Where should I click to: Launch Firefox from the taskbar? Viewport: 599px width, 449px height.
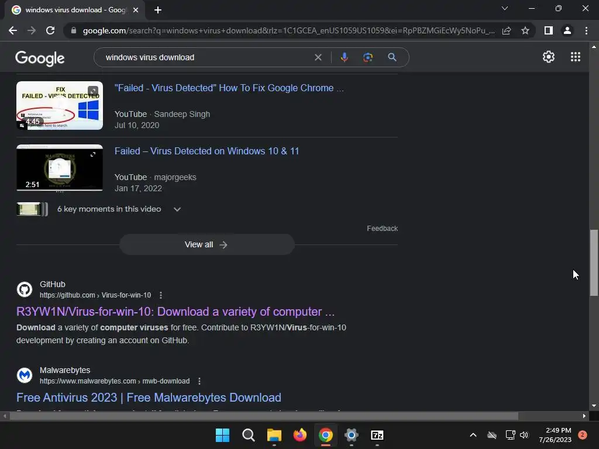click(300, 435)
